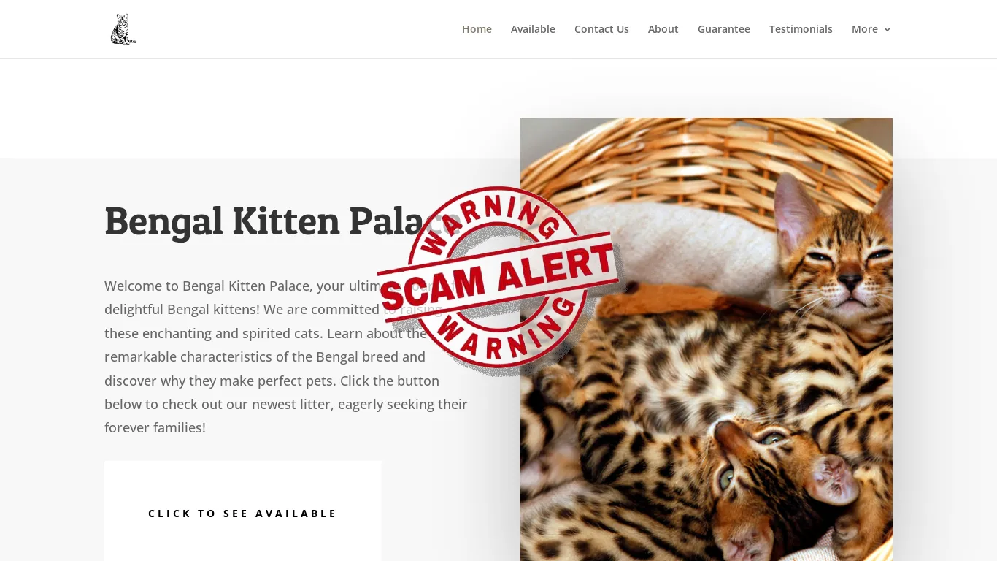
Task: Navigate to the About page
Action: pos(663,29)
